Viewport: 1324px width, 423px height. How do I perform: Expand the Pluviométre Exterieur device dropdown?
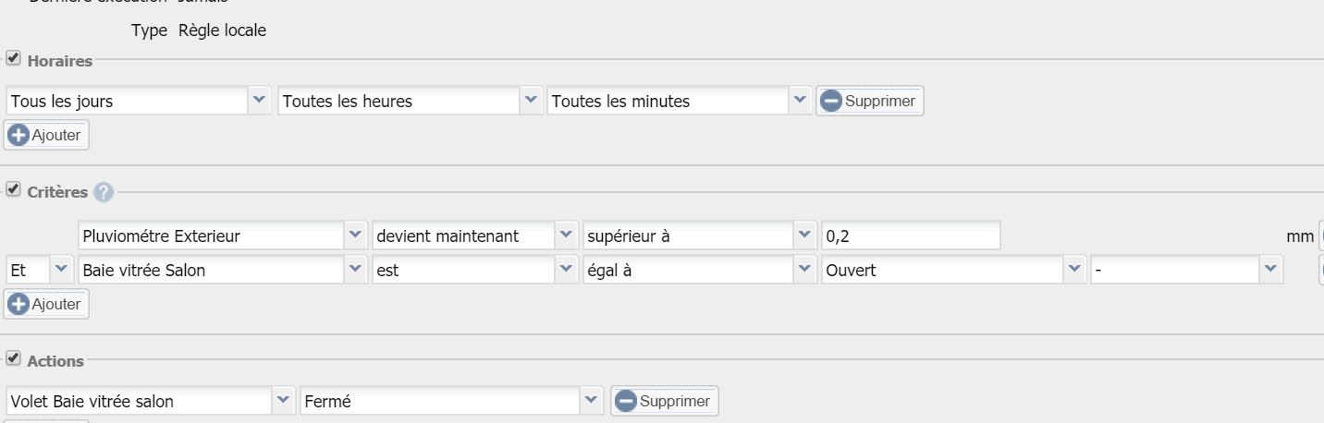point(223,236)
